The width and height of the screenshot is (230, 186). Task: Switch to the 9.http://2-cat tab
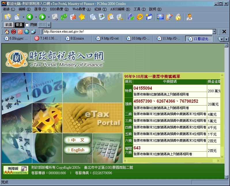point(108,38)
